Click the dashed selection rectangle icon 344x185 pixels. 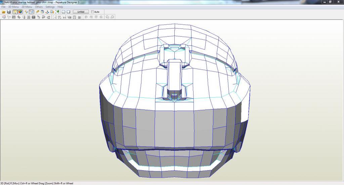54,17
